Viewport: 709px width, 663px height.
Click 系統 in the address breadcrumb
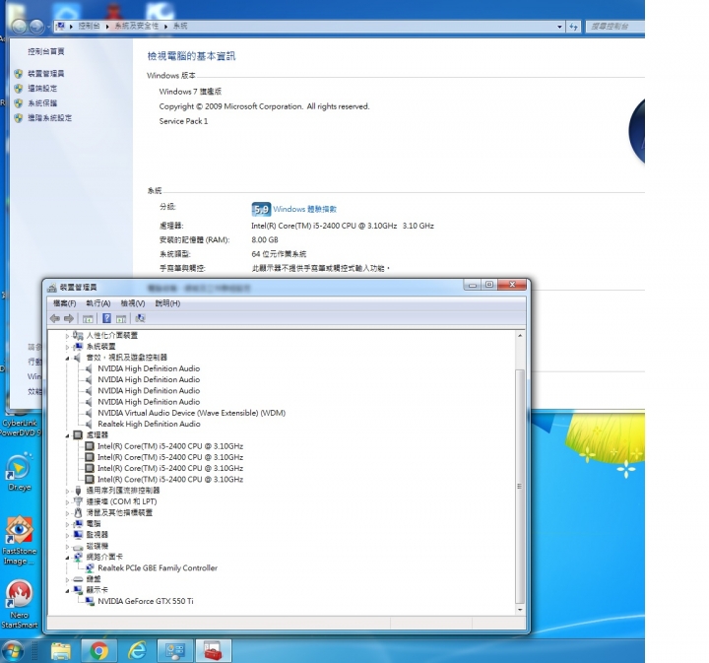coord(180,26)
